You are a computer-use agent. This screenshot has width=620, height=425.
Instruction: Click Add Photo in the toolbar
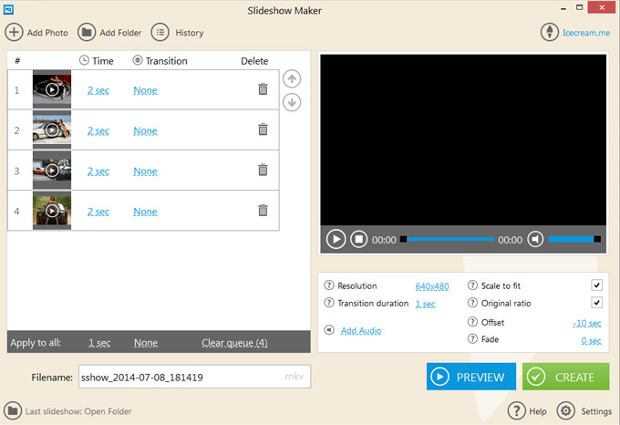pos(37,33)
